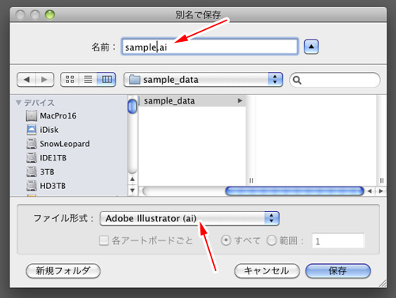Select sample_data row in column browser

click(192, 100)
